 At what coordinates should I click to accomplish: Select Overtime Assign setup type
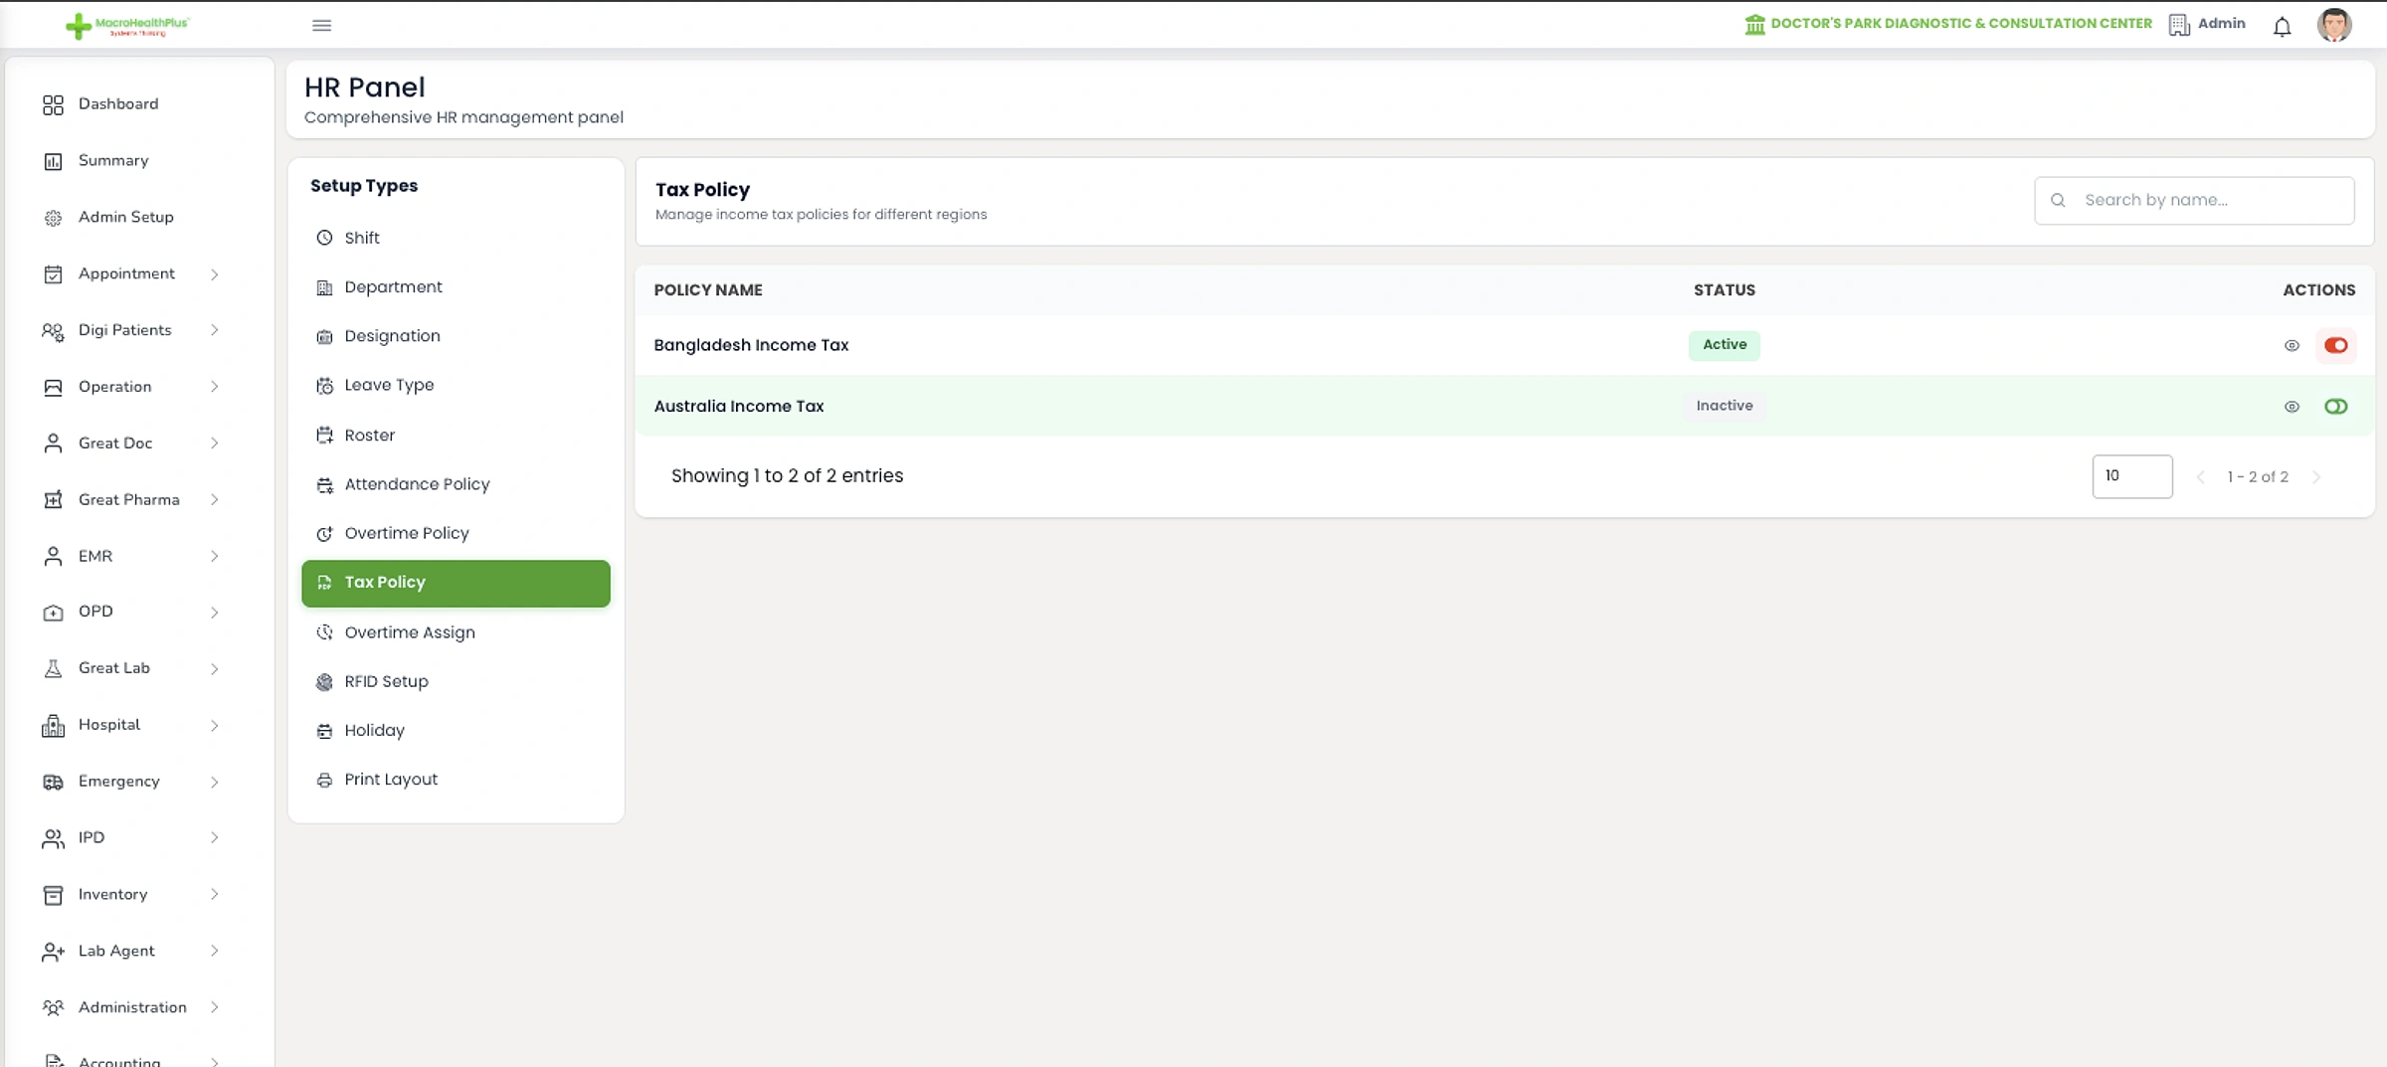[x=456, y=632]
